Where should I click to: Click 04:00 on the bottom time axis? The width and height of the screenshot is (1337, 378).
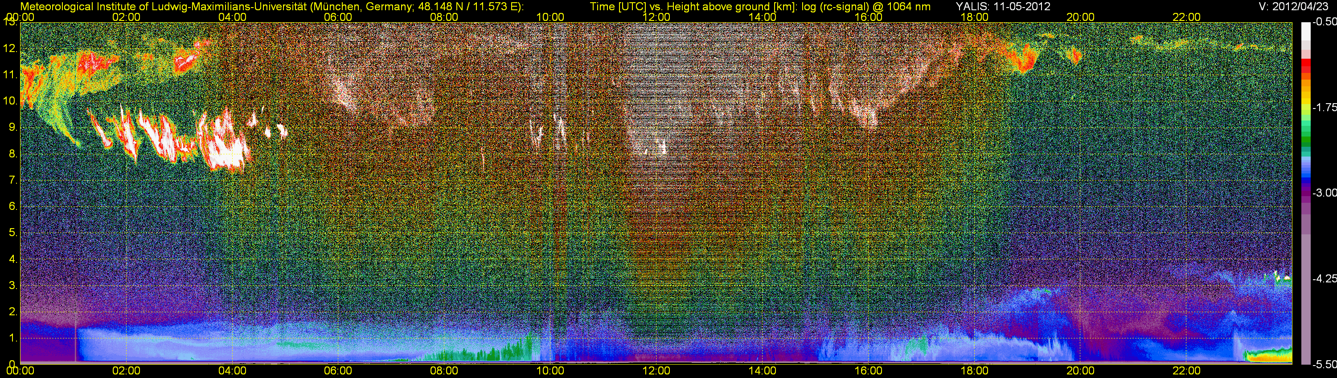tap(232, 371)
